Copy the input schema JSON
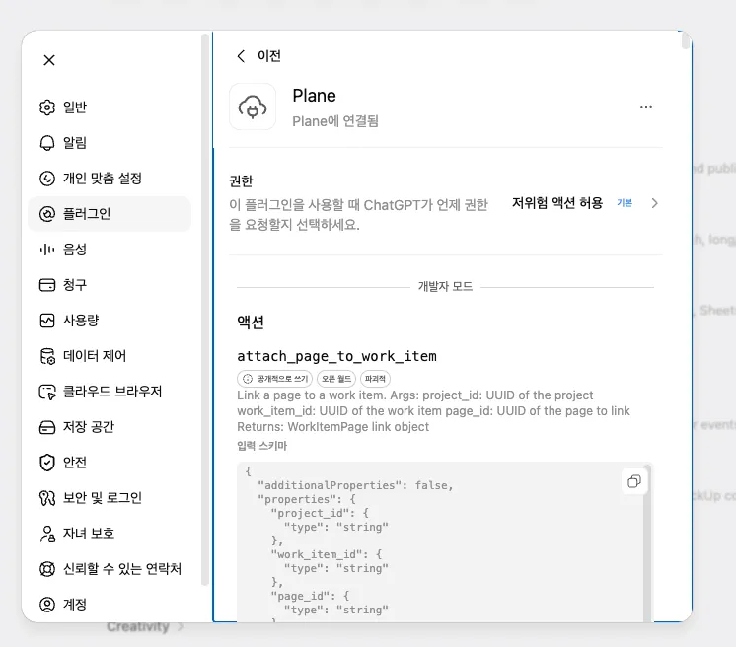 [x=634, y=481]
